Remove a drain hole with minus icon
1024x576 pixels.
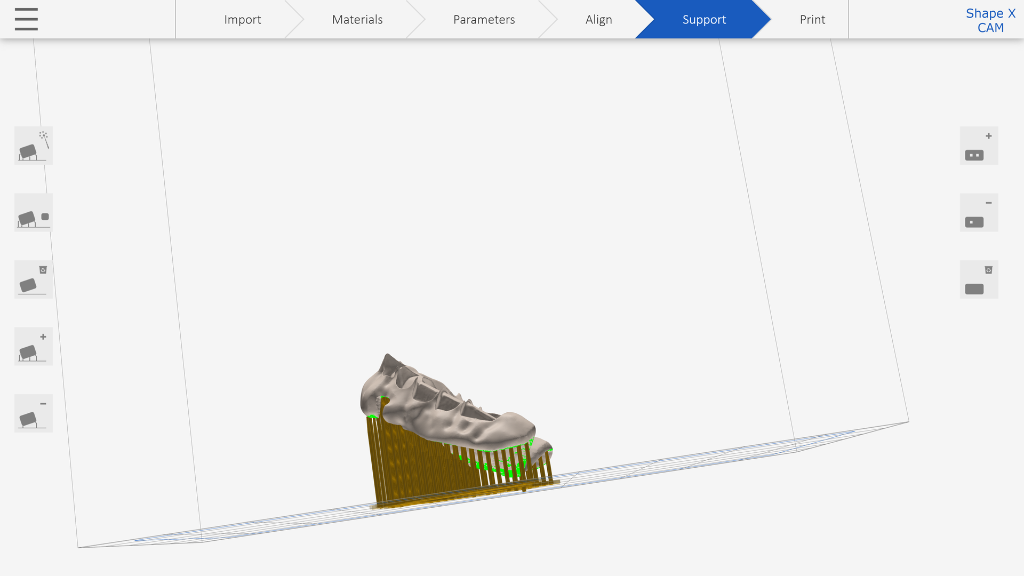pyautogui.click(x=979, y=213)
